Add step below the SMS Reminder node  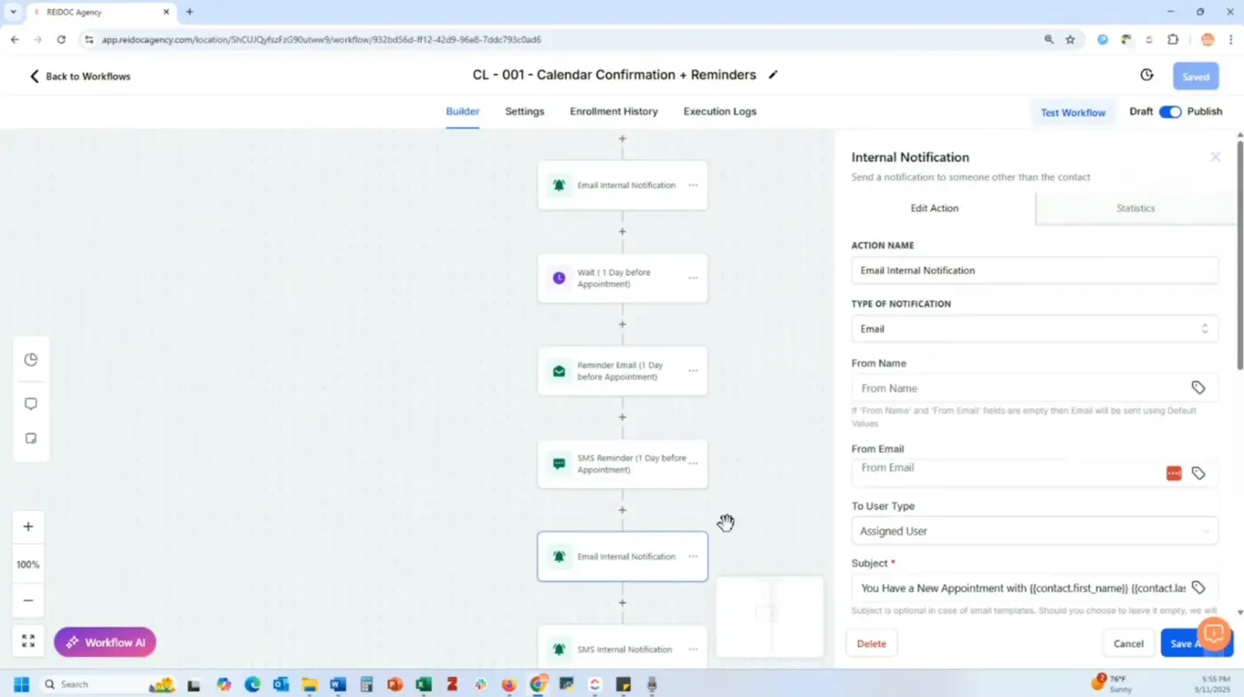[622, 510]
